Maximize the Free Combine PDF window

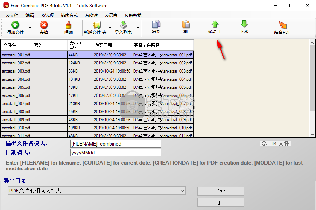pos(291,5)
